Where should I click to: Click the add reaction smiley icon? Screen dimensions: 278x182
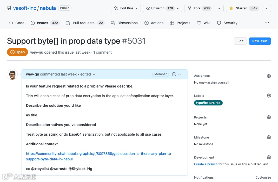click(x=174, y=74)
